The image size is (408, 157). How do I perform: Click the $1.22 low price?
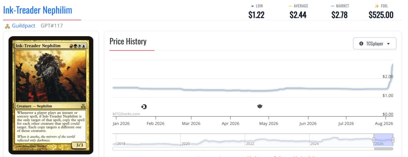(x=256, y=15)
